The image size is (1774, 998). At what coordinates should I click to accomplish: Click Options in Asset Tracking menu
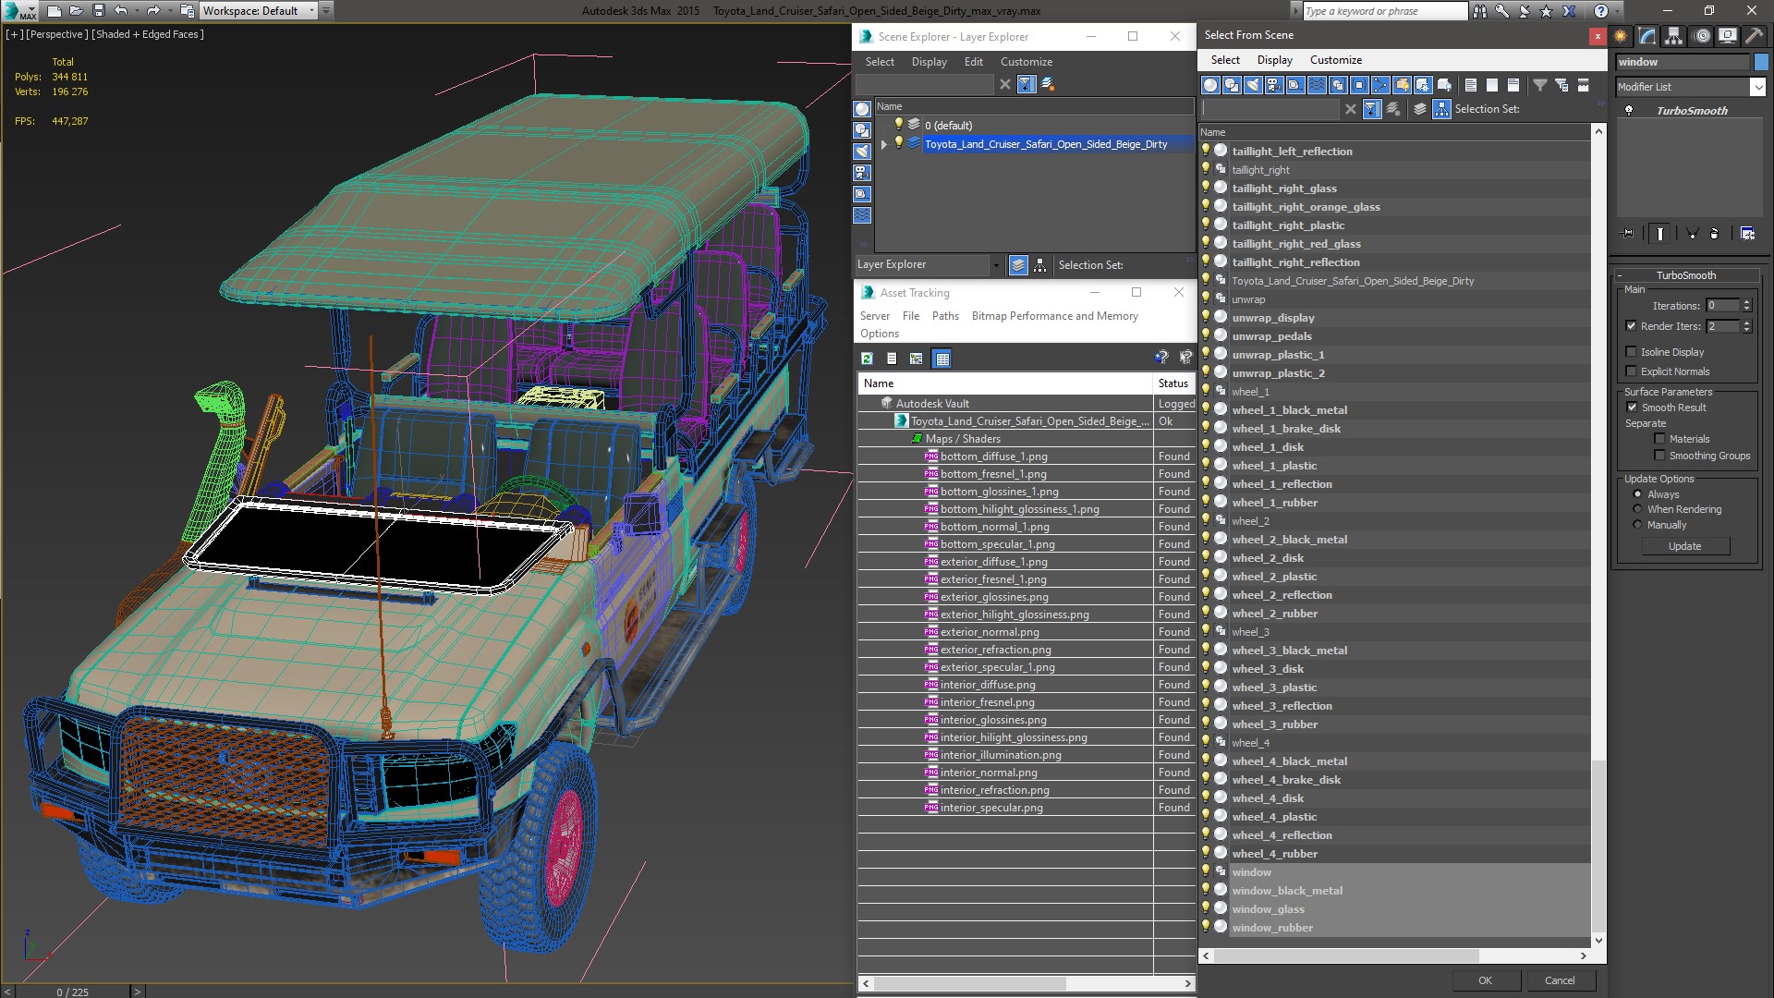click(880, 334)
